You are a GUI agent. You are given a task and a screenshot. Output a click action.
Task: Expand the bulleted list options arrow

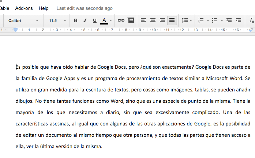[222, 20]
